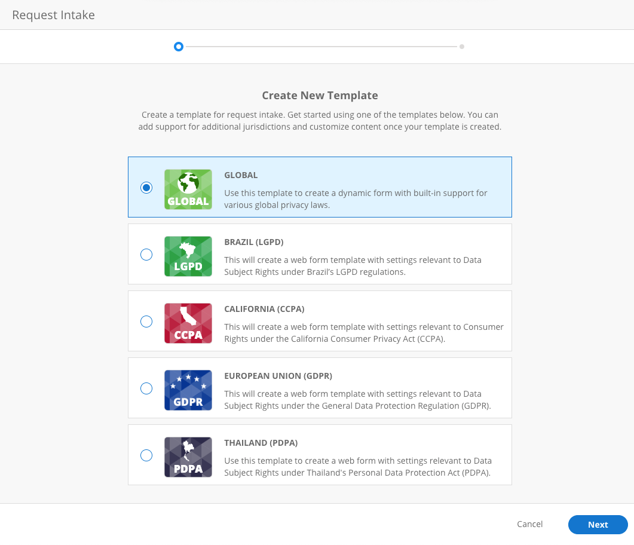This screenshot has width=634, height=545.
Task: Click the stepper progress line
Action: (x=320, y=46)
